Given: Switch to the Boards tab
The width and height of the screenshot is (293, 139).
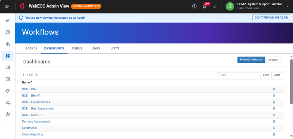Looking at the screenshot, I should coord(31,48).
